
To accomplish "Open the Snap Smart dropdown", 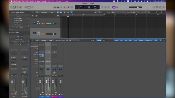I will pos(119,12).
